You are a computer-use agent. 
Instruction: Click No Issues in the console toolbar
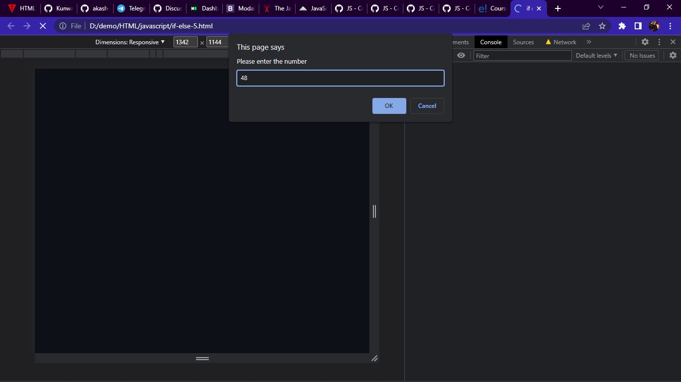coord(642,55)
